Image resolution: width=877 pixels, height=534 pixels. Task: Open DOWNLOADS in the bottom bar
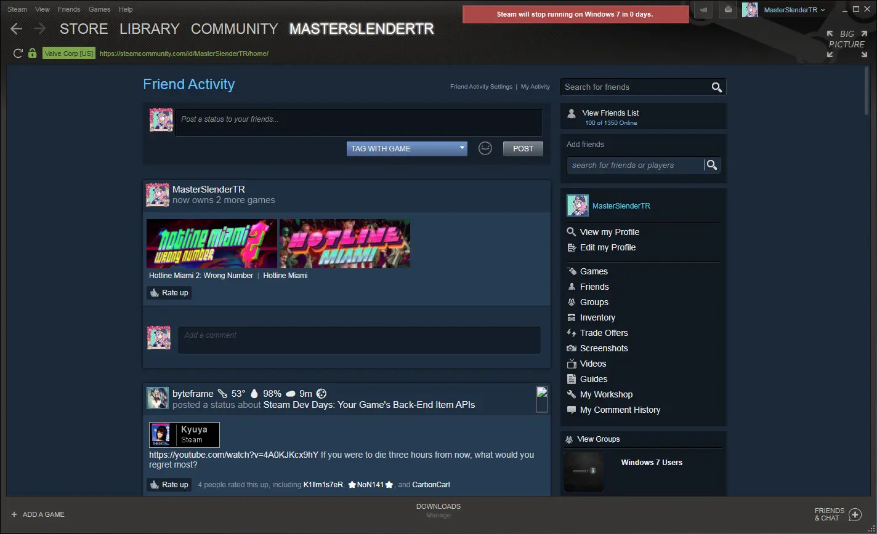(438, 506)
